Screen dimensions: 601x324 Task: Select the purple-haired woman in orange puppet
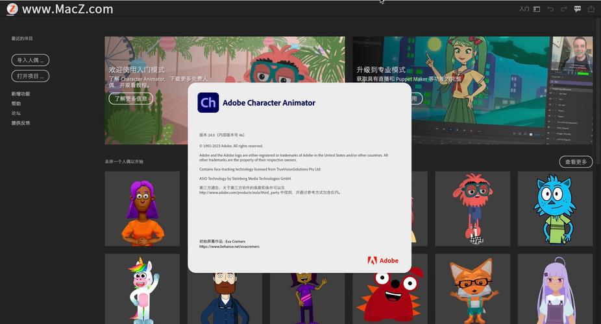click(142, 209)
